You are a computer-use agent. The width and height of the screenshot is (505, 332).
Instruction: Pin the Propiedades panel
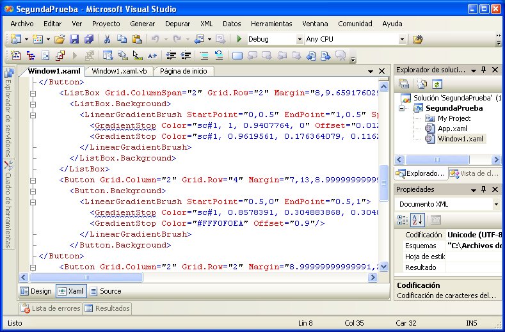click(x=484, y=189)
